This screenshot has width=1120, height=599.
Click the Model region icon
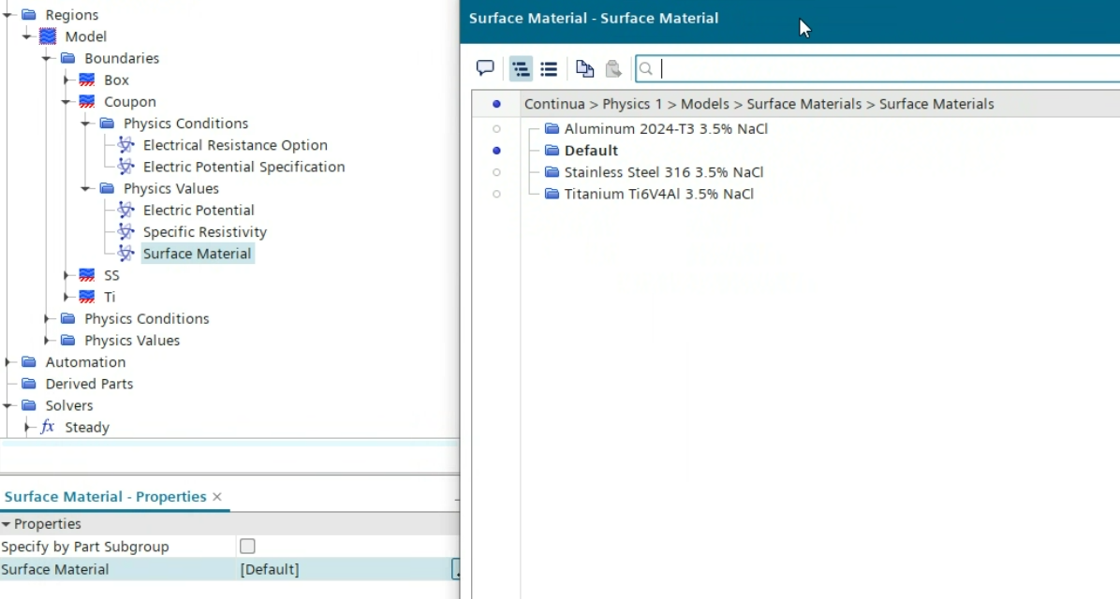(48, 37)
